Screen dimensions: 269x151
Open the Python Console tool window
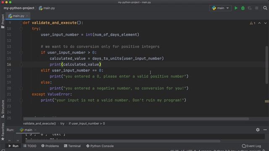tap(100, 146)
